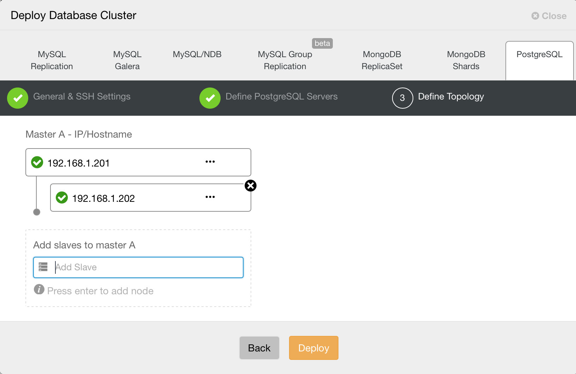Select the master node 192.168.1.201 box

click(x=138, y=162)
